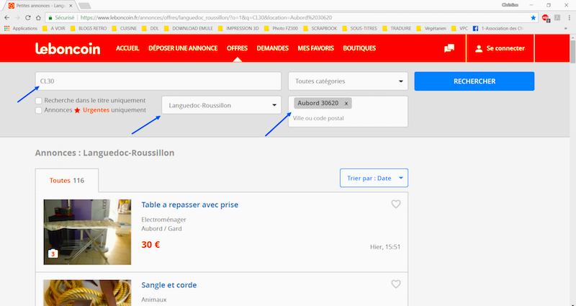Open the Photo FZ300 bookmark folder

(281, 28)
